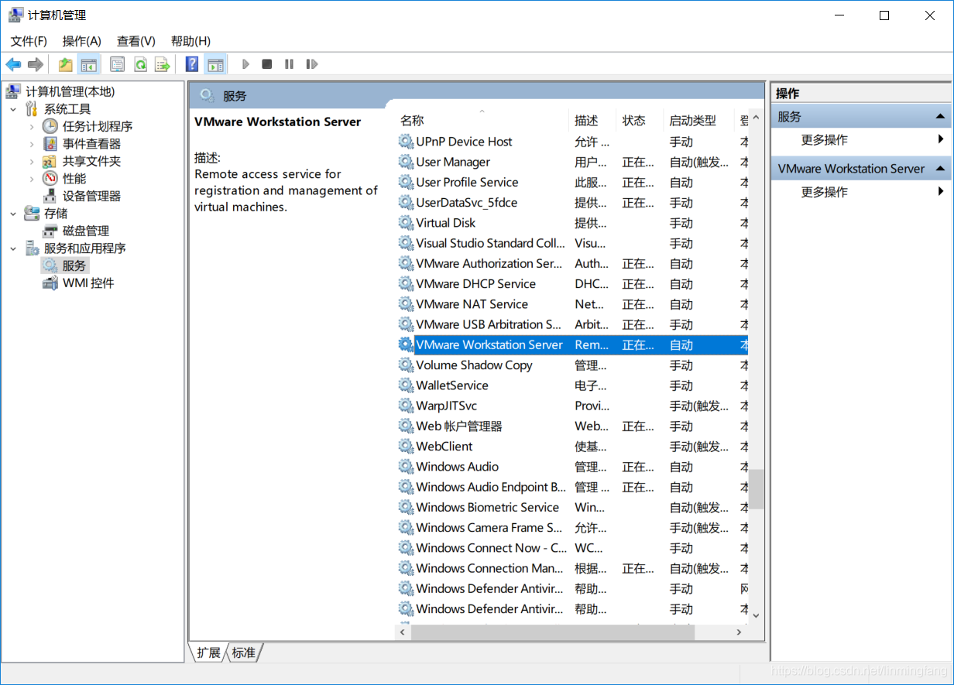The width and height of the screenshot is (954, 685).
Task: Click the Restart Service toolbar icon
Action: (311, 64)
